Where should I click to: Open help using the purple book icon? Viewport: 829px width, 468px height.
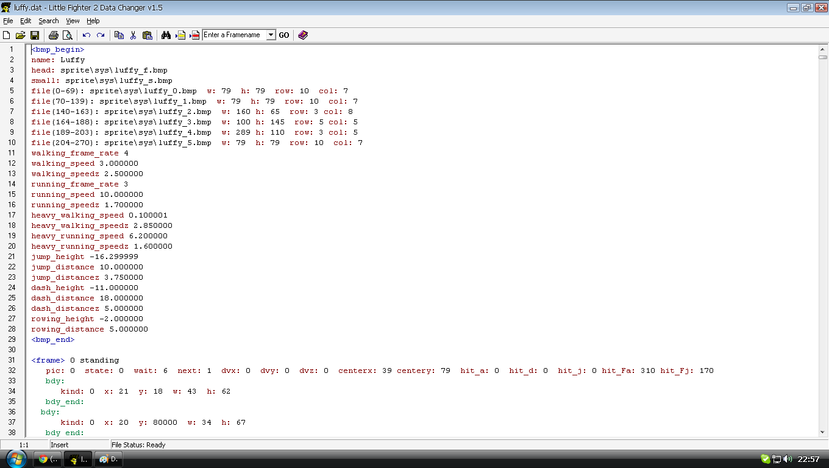pyautogui.click(x=303, y=35)
